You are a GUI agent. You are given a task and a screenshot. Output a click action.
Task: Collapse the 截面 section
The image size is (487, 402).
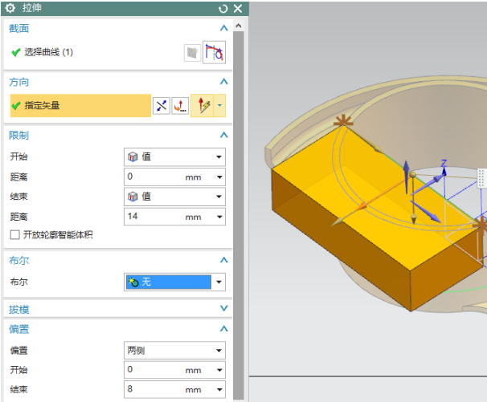pyautogui.click(x=224, y=28)
